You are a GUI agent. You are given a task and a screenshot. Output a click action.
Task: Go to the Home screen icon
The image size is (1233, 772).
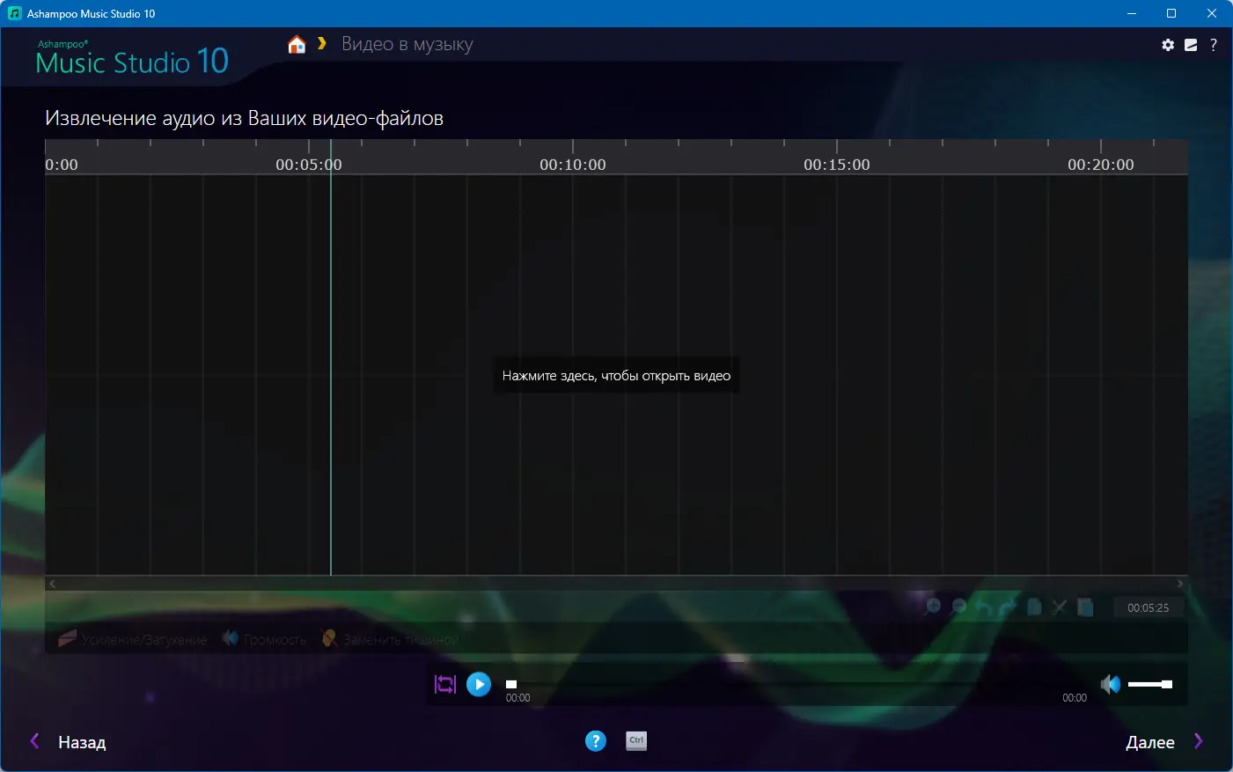pyautogui.click(x=297, y=44)
